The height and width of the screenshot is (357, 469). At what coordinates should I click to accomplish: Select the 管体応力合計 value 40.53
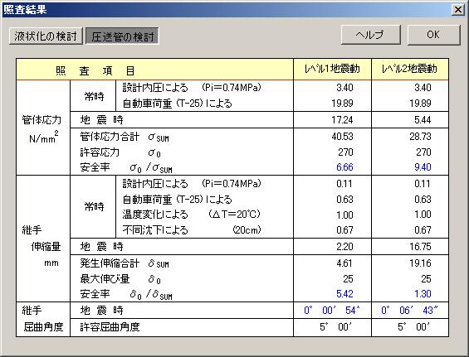(342, 137)
